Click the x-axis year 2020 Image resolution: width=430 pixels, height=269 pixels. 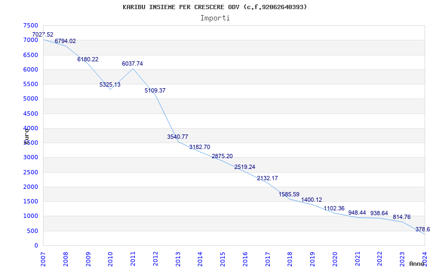tap(335, 259)
